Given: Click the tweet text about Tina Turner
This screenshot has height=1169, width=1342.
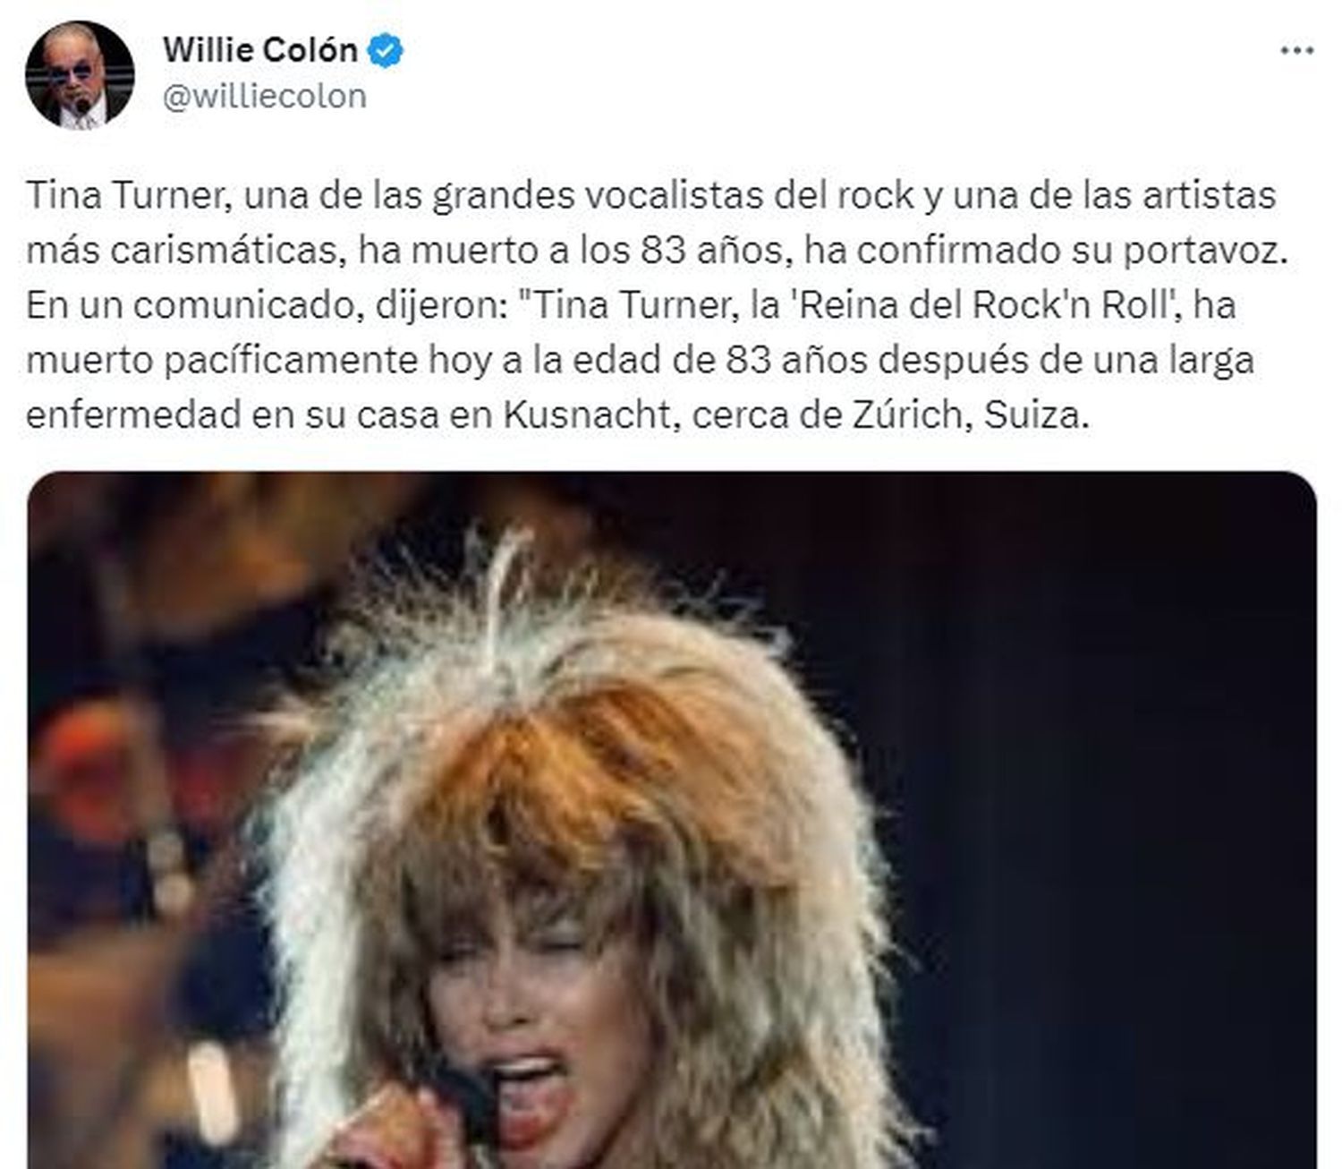Looking at the screenshot, I should [658, 305].
